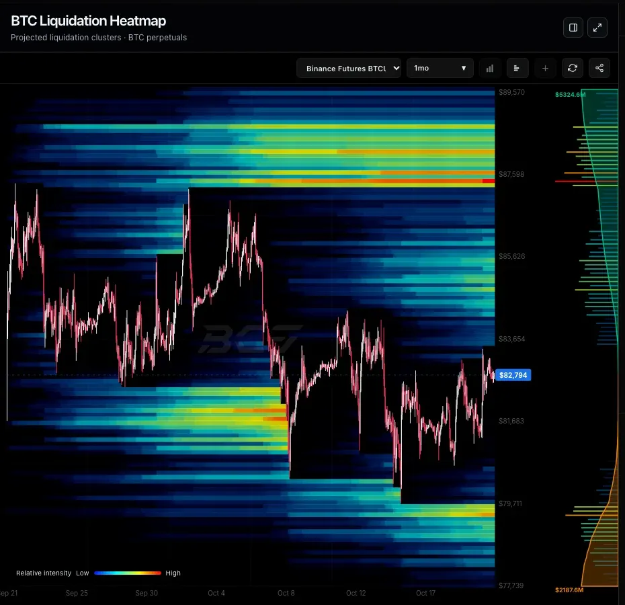Toggle the split panel layout icon
This screenshot has height=605, width=625.
[x=573, y=28]
